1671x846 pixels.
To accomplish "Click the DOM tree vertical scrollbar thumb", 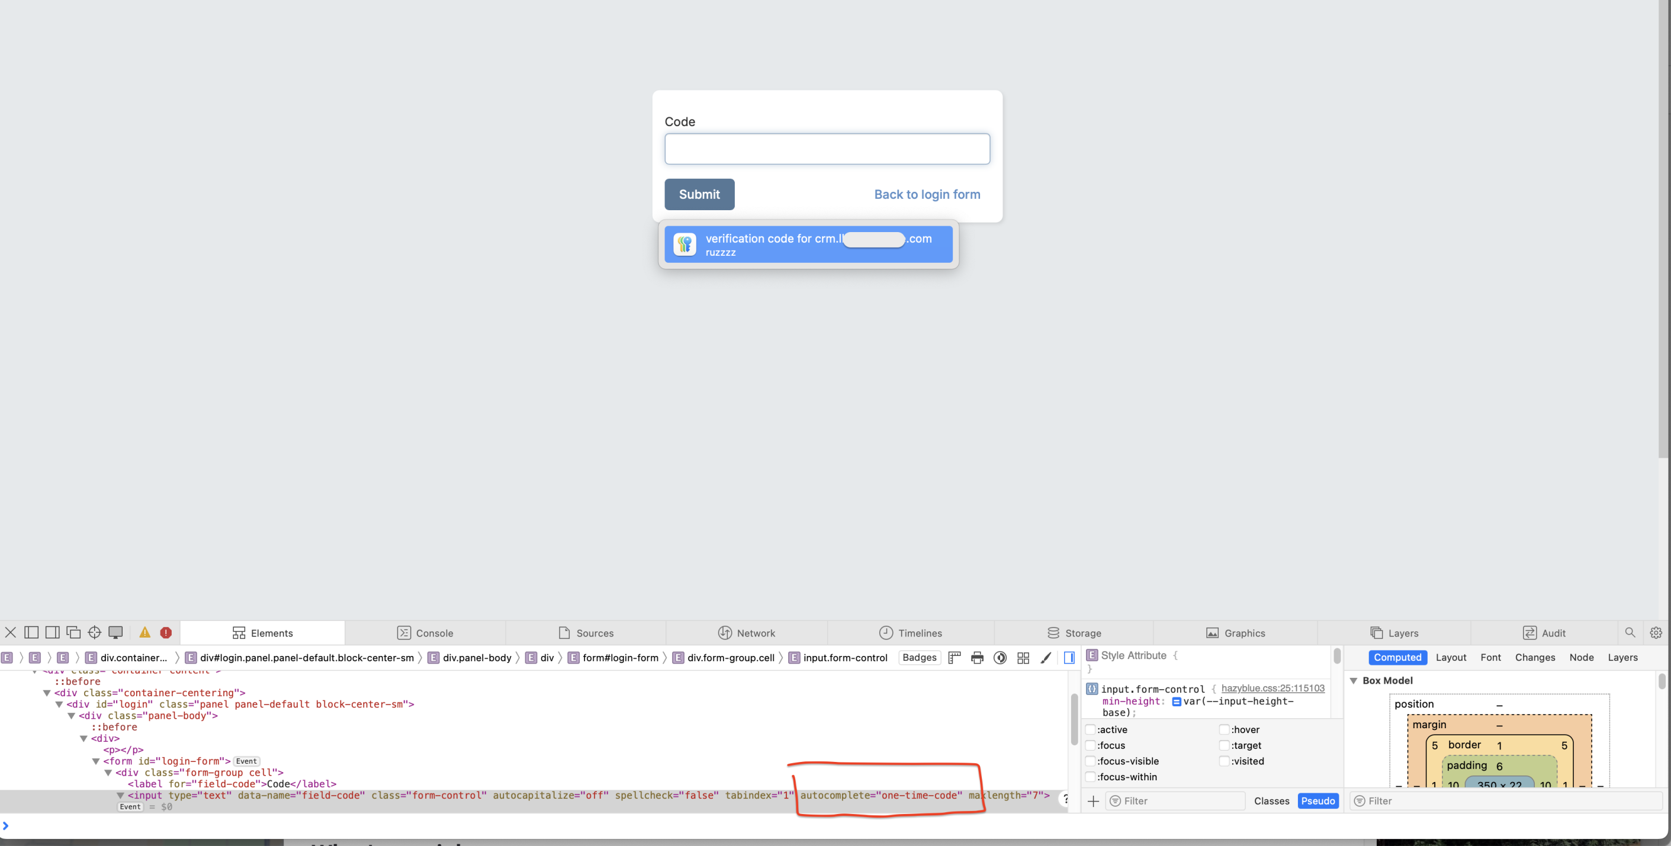I will [x=1074, y=719].
